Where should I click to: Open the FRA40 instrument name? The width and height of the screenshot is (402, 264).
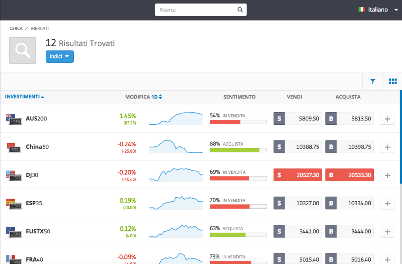35,259
